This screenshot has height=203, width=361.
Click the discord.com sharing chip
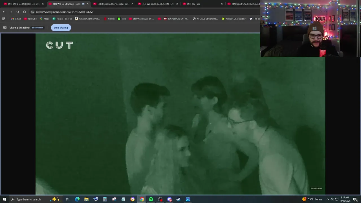(37, 28)
